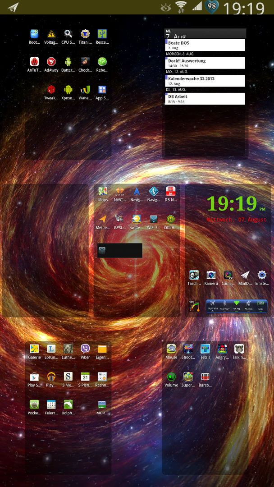The height and width of the screenshot is (487, 274).
Task: Open S Planner calendar app
Action: click(x=85, y=377)
